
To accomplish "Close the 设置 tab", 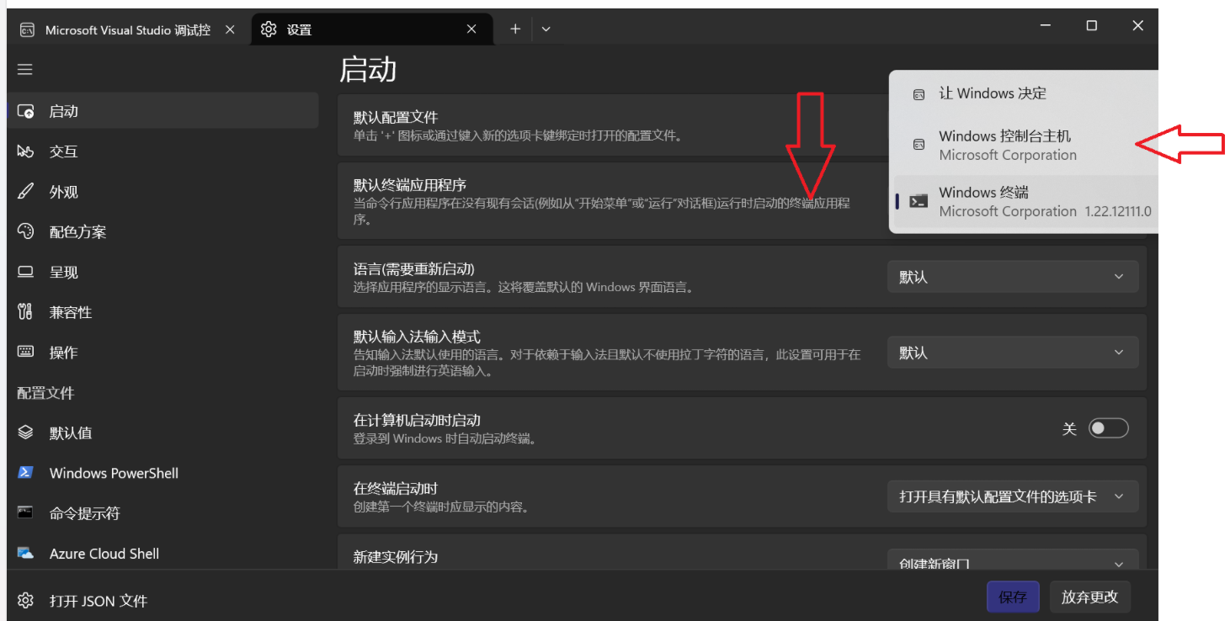I will pos(472,29).
